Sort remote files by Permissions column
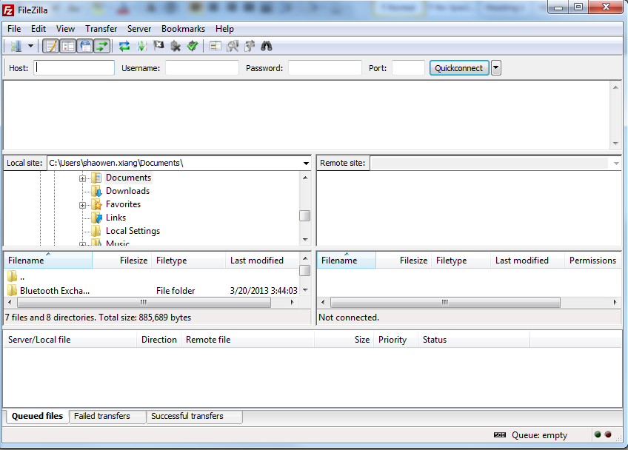628x450 pixels. (x=592, y=261)
